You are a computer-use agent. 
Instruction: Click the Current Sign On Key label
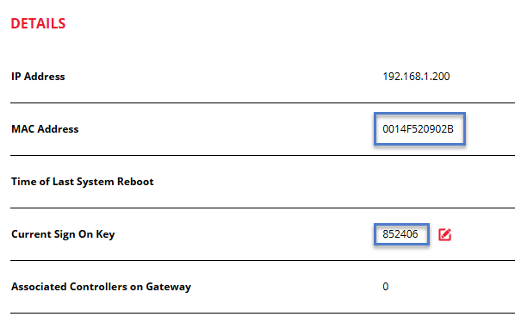pyautogui.click(x=63, y=234)
